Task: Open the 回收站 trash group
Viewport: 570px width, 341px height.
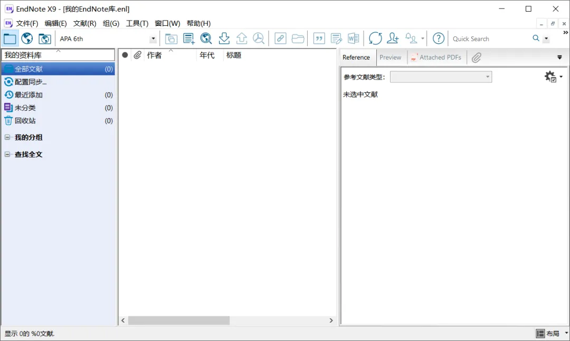Action: point(58,121)
